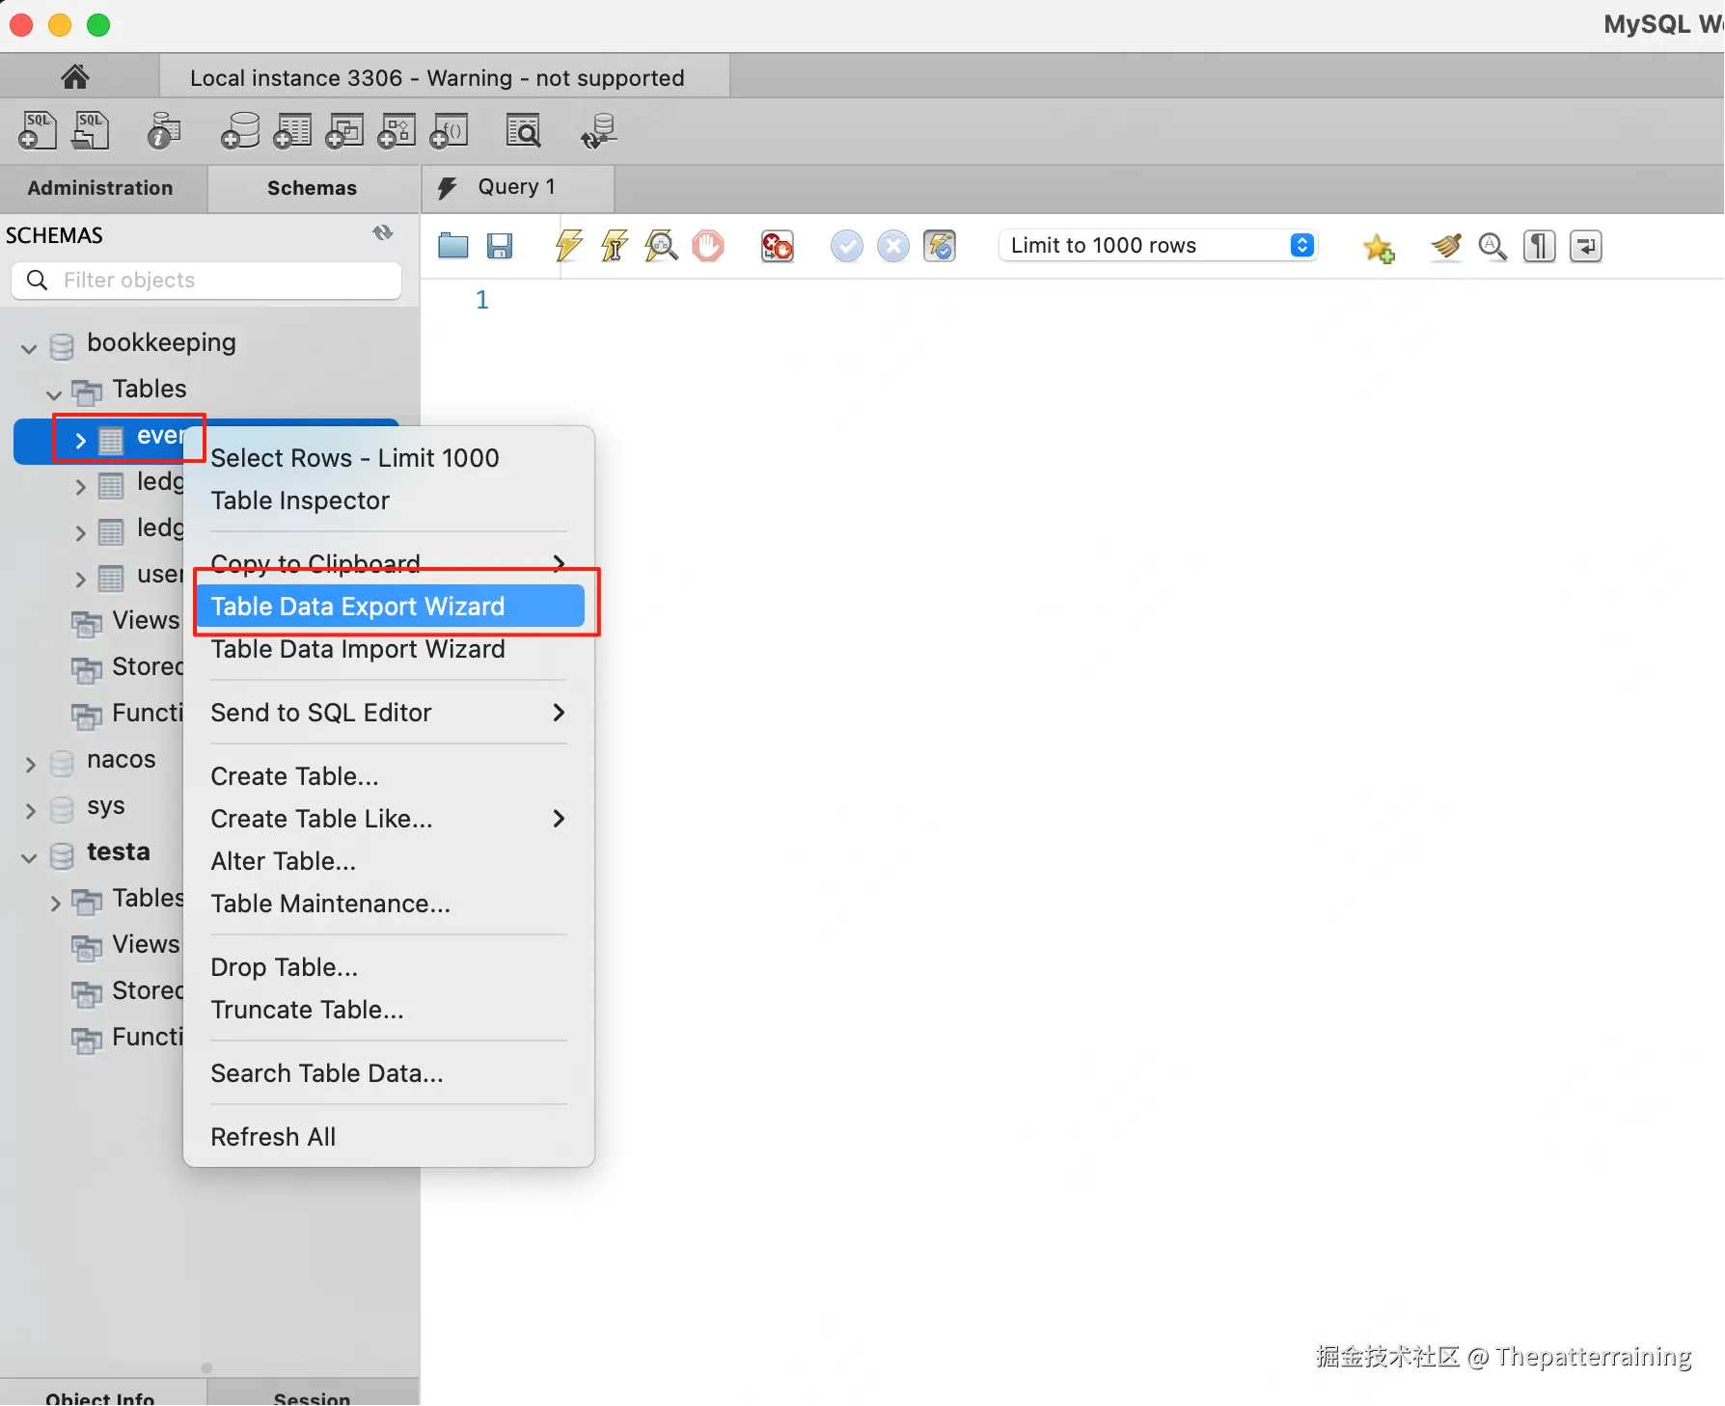Toggle word wrapping icon
Image resolution: width=1725 pixels, height=1406 pixels.
(x=1586, y=247)
